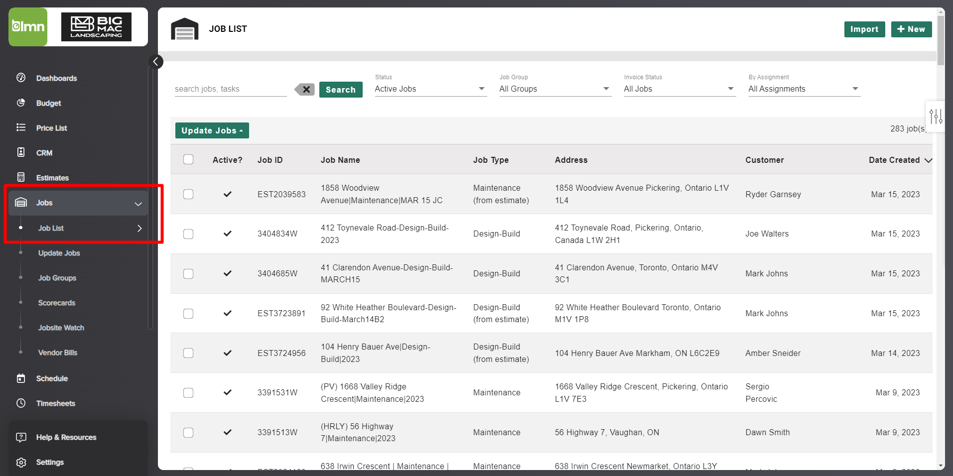The height and width of the screenshot is (476, 953).
Task: Open Jobsite Watch in the sidebar
Action: click(61, 328)
